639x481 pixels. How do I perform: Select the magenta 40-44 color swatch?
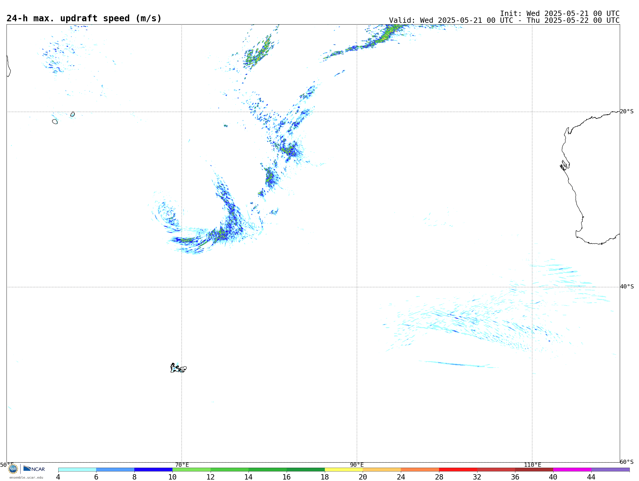pyautogui.click(x=572, y=470)
